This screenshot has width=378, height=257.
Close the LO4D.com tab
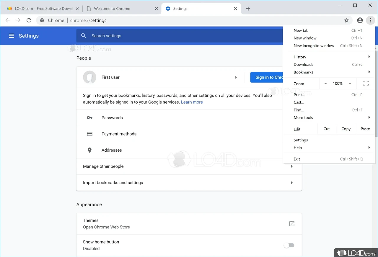click(x=77, y=9)
